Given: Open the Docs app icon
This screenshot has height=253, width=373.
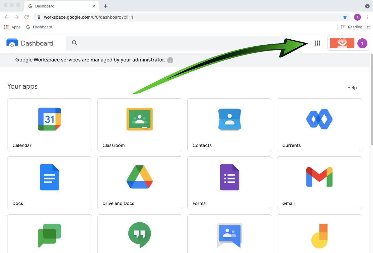Looking at the screenshot, I should [50, 177].
